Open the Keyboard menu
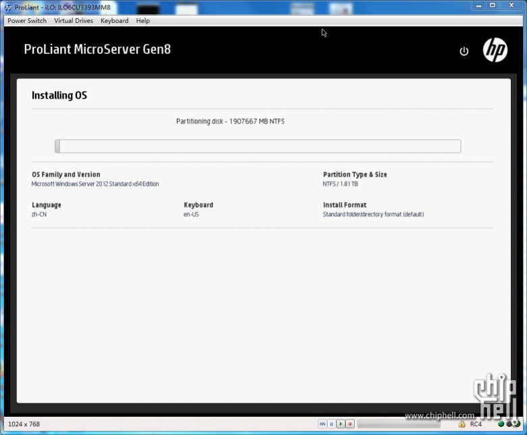This screenshot has height=435, width=527. coord(114,21)
